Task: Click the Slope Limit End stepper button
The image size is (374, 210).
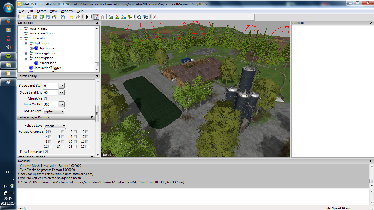Action: (x=62, y=93)
